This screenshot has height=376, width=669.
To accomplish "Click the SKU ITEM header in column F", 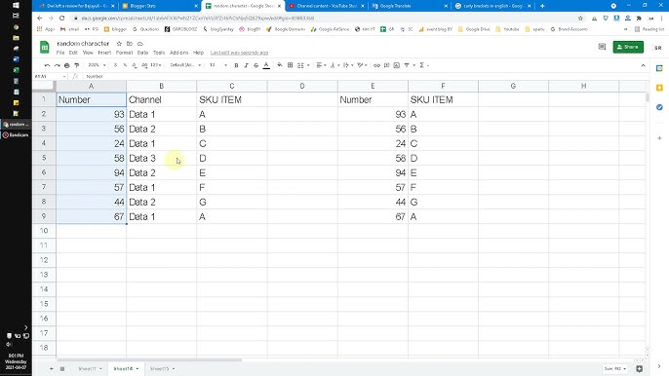I will (443, 99).
